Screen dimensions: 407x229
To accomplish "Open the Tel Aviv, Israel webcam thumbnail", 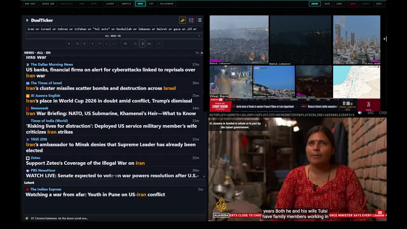I will (x=356, y=40).
